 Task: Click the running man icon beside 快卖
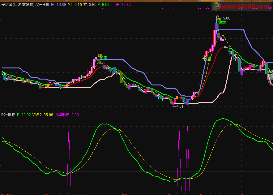[x=205, y=57]
